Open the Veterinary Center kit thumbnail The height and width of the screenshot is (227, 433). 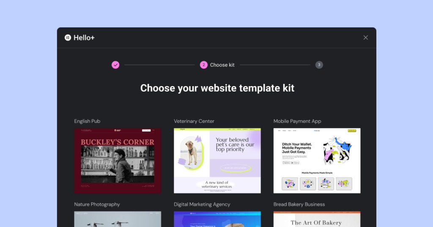(217, 161)
